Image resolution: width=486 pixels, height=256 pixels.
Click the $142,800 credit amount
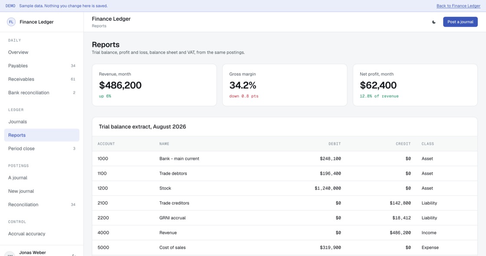(x=401, y=203)
